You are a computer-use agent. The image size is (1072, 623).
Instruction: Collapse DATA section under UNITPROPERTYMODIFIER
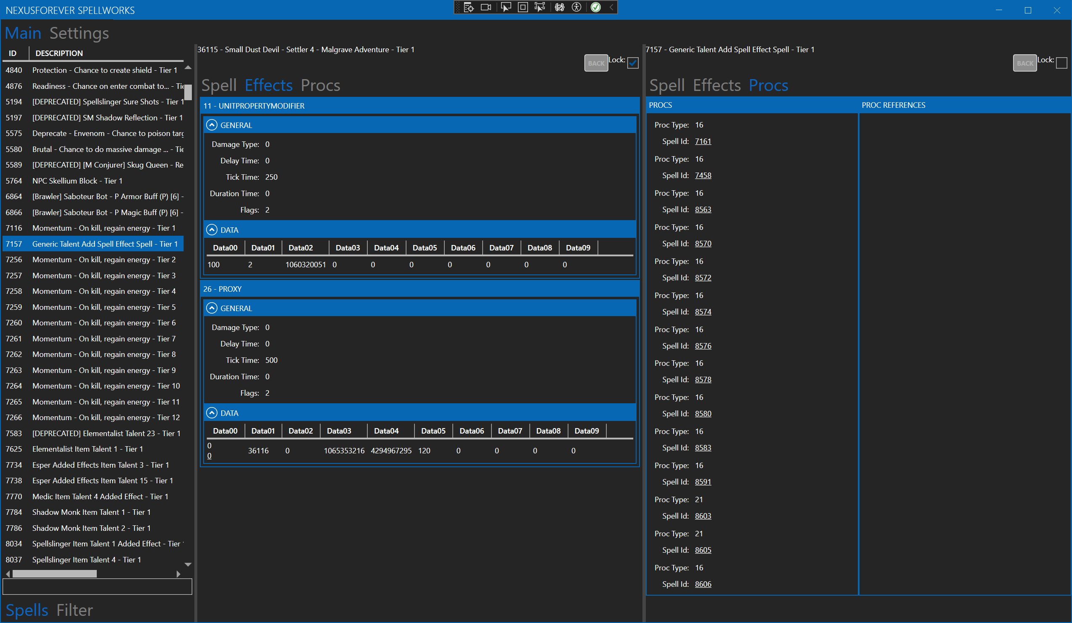(212, 230)
